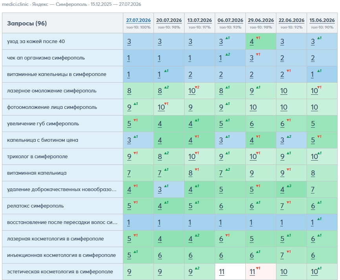340x280 pixels.
Task: Open the 27.07.2026 date column link
Action: click(x=138, y=20)
